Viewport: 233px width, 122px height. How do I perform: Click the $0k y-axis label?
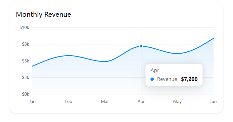26,94
